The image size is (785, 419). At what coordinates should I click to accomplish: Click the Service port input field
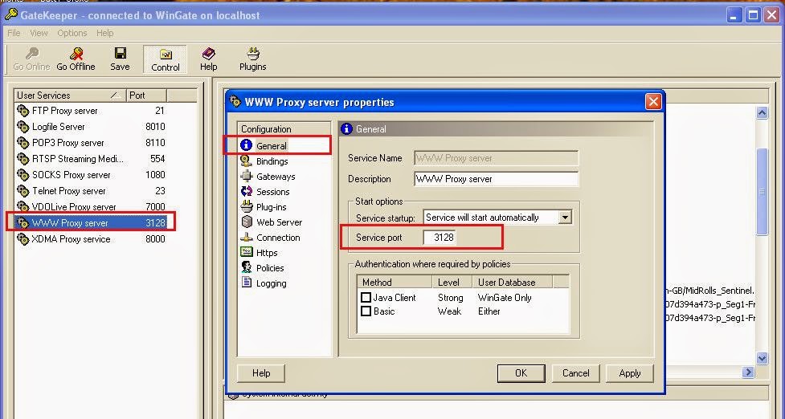(439, 237)
